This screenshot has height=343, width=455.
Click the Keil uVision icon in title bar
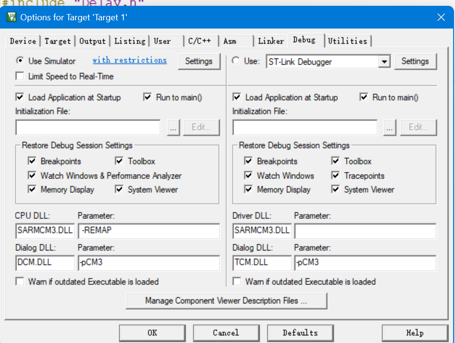pyautogui.click(x=12, y=17)
